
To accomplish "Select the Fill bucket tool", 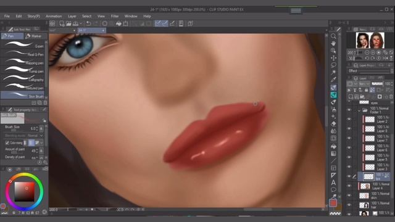I will click(x=333, y=146).
